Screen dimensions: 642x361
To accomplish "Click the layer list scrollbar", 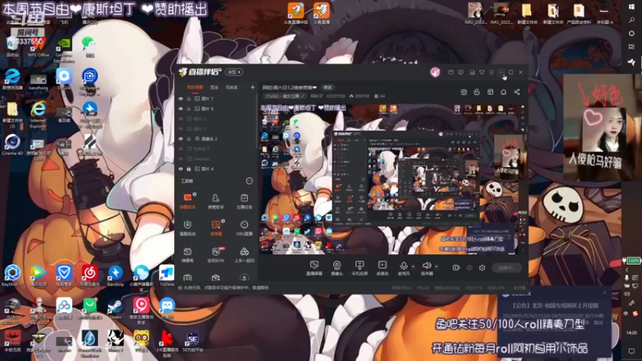I will 257,121.
